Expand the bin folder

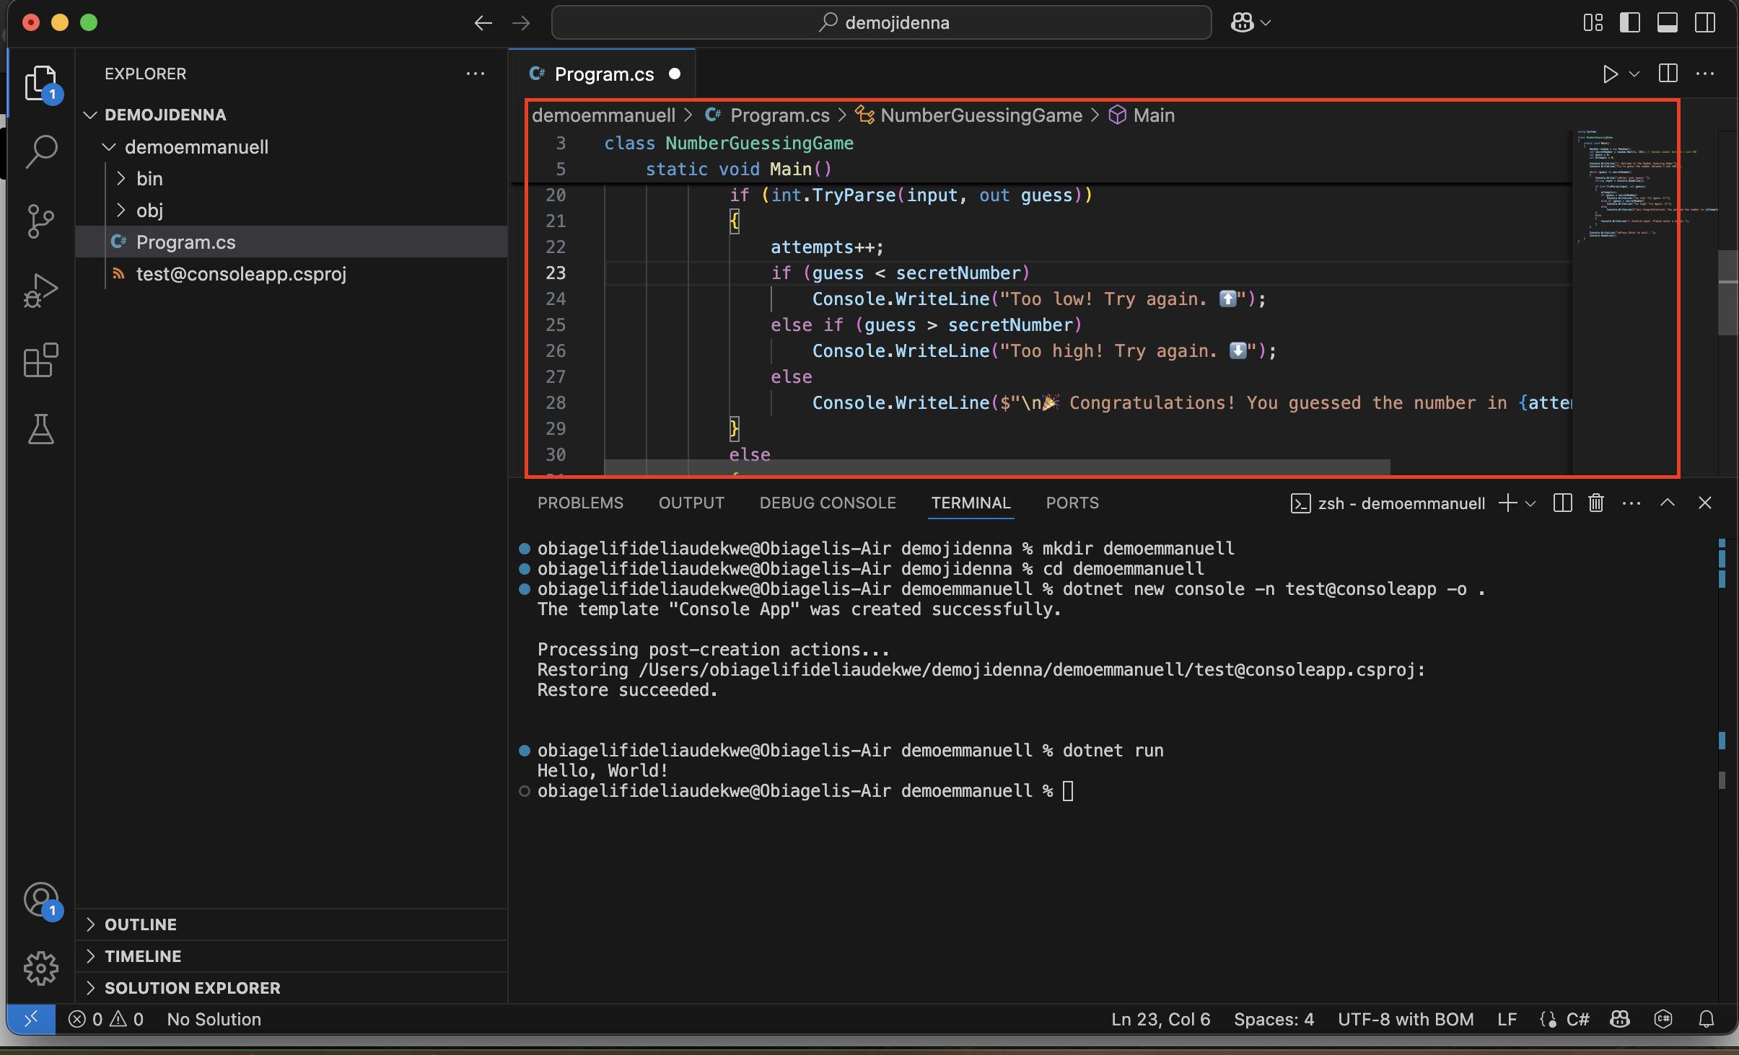(x=121, y=179)
